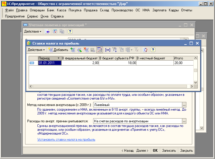This screenshot has width=215, height=159.
Task: Open the Операции menu
Action: point(37,10)
